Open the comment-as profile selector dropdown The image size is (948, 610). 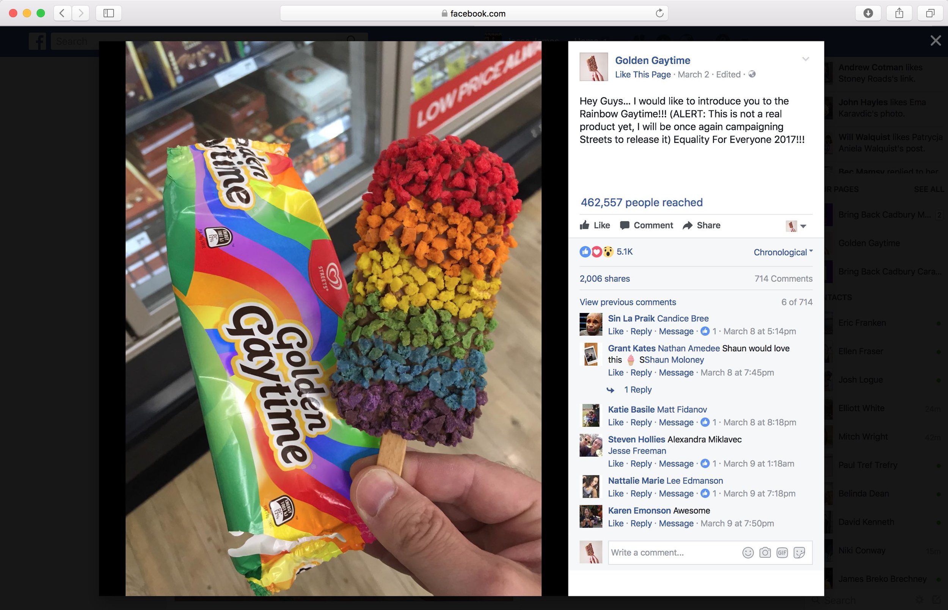coord(796,226)
